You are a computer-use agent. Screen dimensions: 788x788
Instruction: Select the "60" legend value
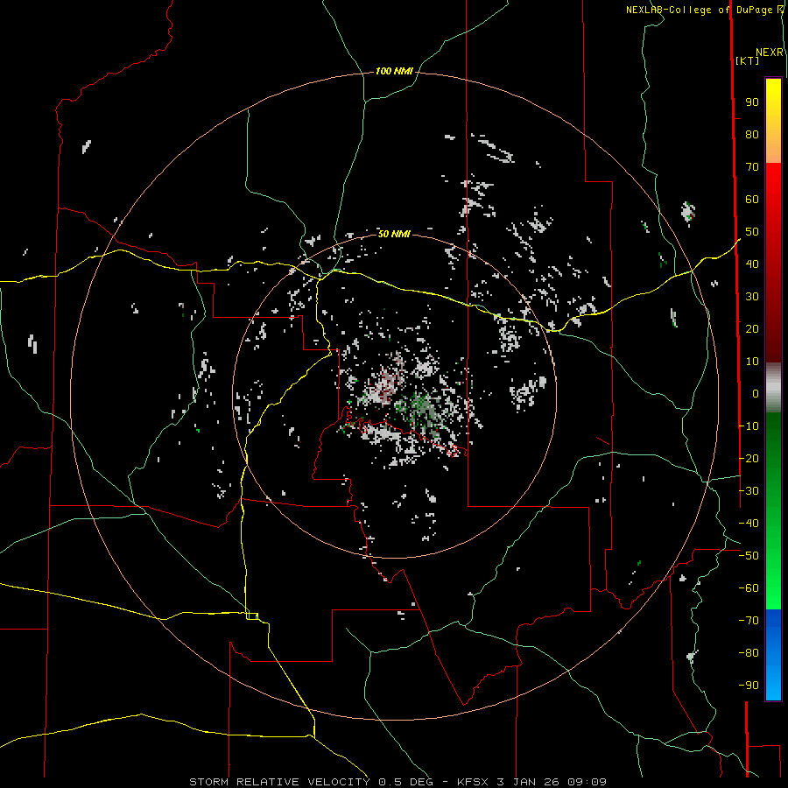pyautogui.click(x=752, y=200)
